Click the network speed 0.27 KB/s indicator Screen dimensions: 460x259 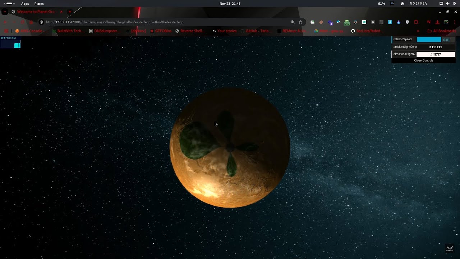tap(418, 4)
